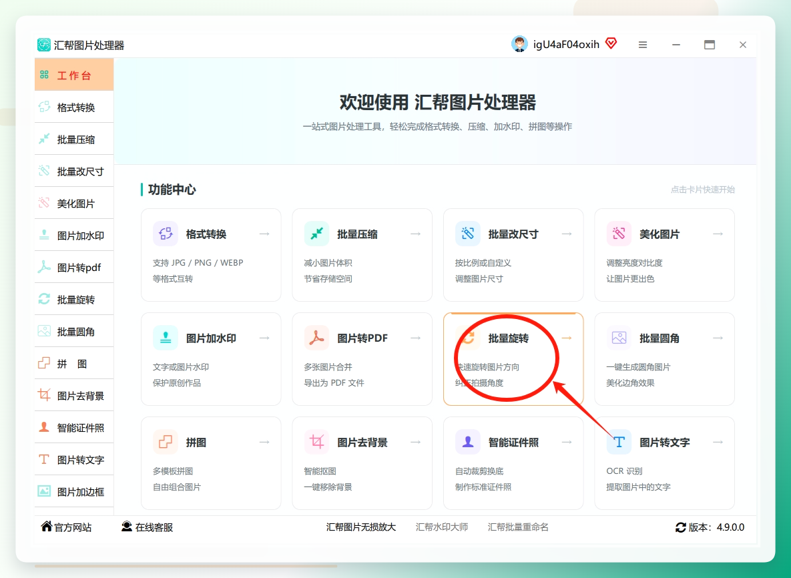Image resolution: width=791 pixels, height=578 pixels.
Task: Open 批量改尺寸 sidebar menu item
Action: point(74,171)
